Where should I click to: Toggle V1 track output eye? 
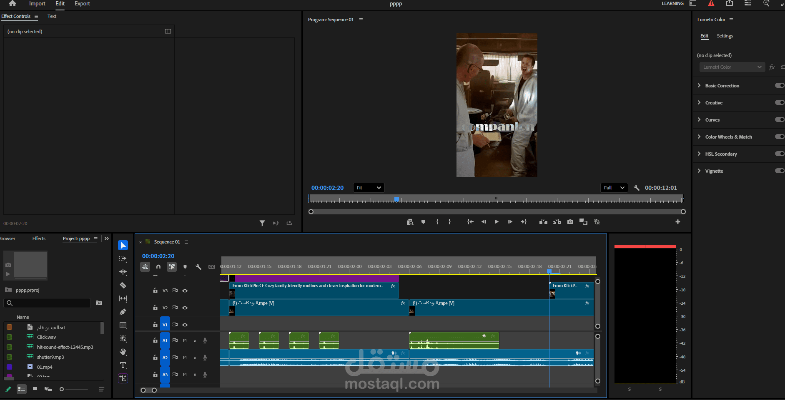[x=185, y=325]
